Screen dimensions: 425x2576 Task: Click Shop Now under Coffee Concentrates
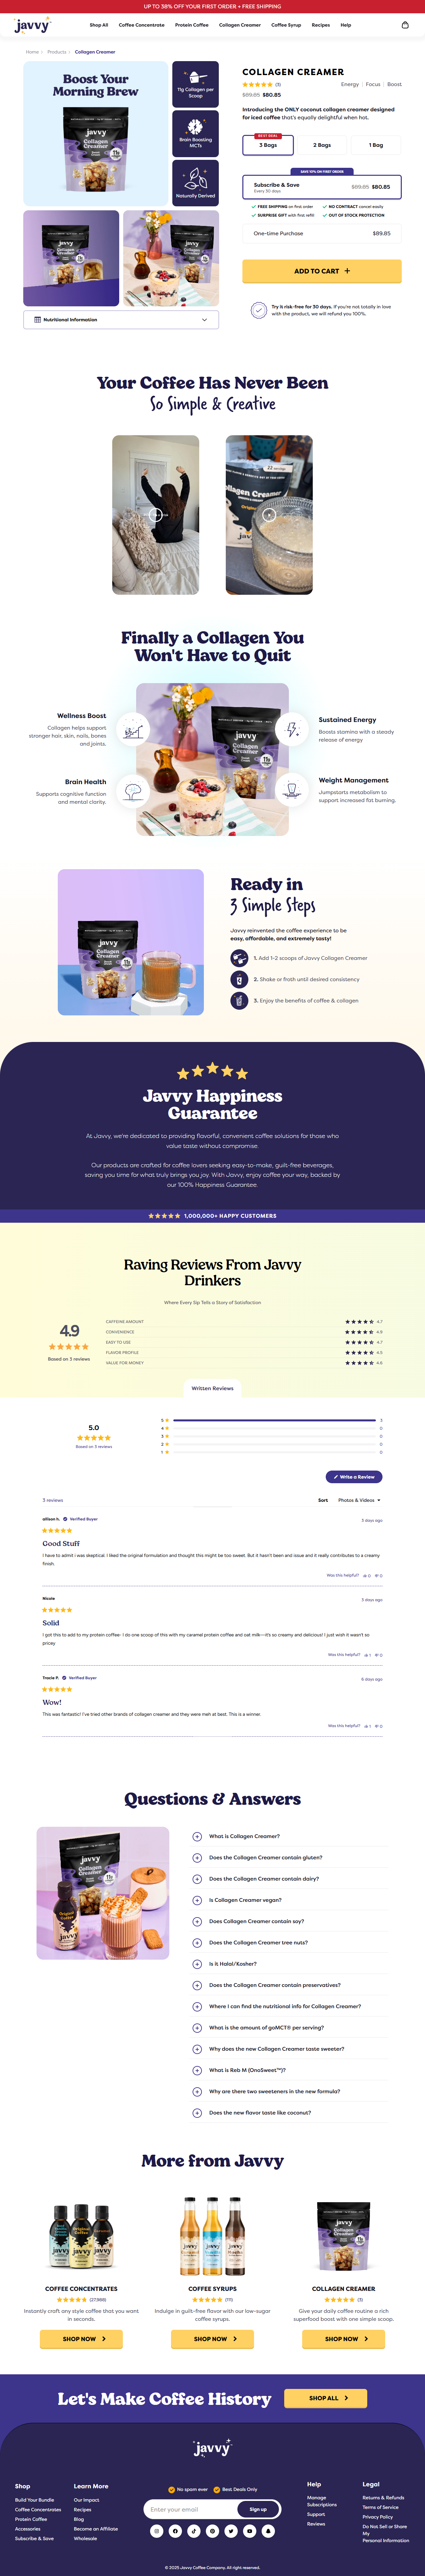click(x=81, y=2339)
